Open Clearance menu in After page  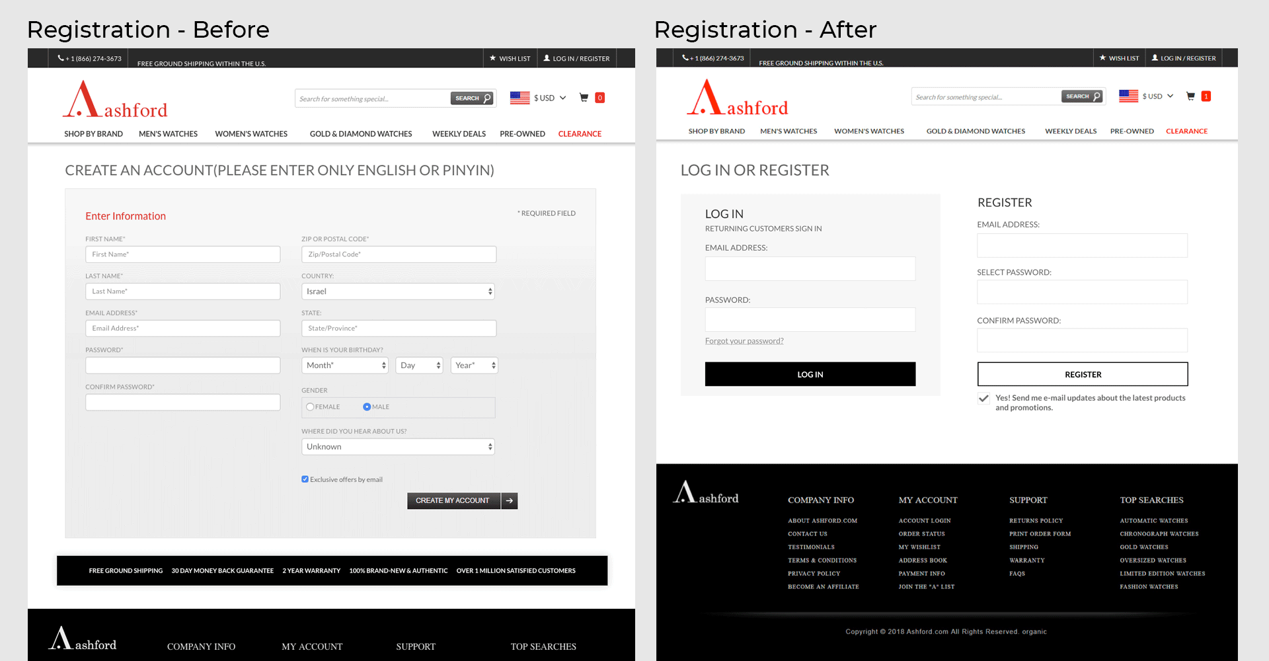1186,131
